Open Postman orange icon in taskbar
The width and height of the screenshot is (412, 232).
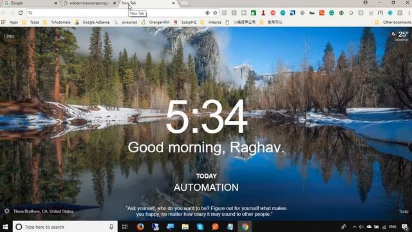pyautogui.click(x=215, y=226)
